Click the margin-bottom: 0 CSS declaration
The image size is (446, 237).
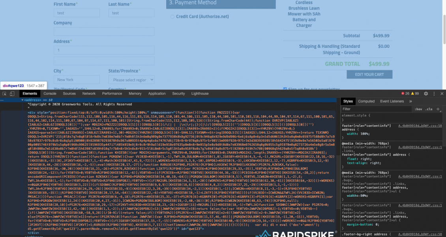[x=363, y=224]
